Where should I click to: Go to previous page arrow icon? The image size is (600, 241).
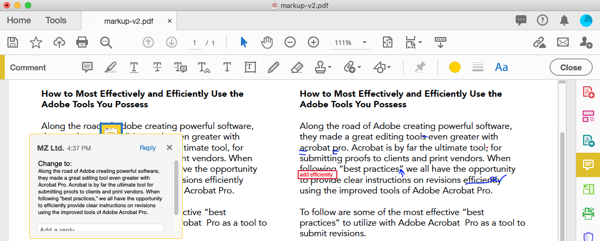point(148,42)
